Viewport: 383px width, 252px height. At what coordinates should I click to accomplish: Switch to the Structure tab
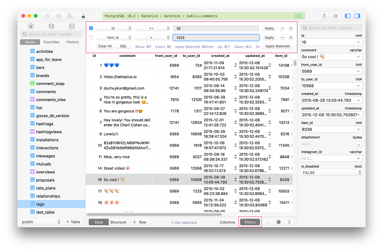tap(118, 222)
